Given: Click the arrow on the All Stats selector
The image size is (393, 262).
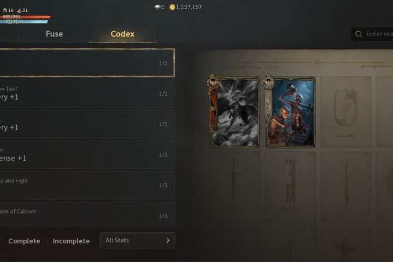Looking at the screenshot, I should pos(168,241).
